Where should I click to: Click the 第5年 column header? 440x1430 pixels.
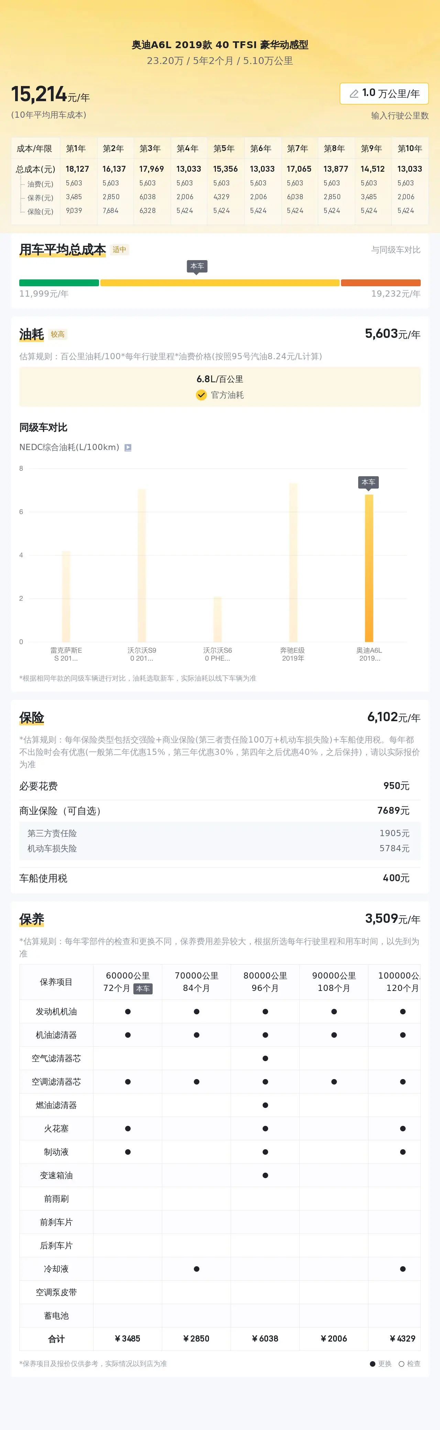[x=223, y=149]
